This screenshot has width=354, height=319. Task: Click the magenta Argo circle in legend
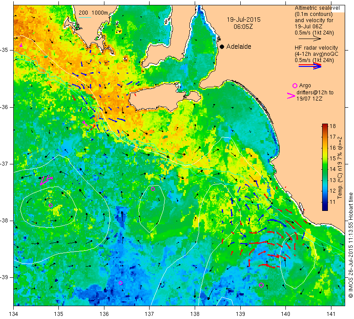[x=295, y=86]
